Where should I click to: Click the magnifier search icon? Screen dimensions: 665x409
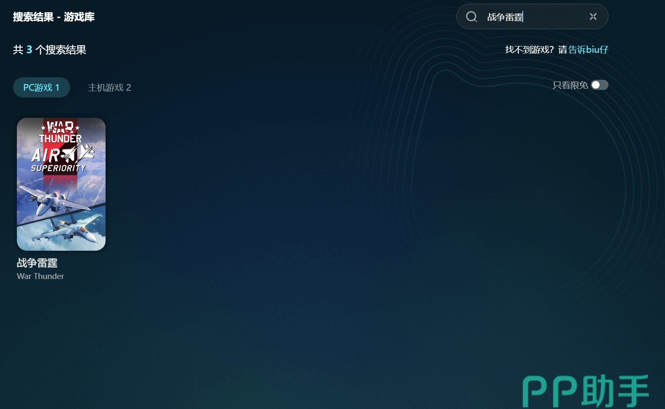(471, 17)
